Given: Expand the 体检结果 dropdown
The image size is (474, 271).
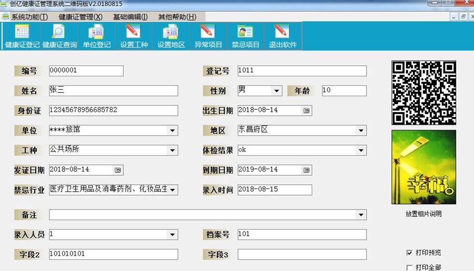Looking at the screenshot, I should [361, 150].
